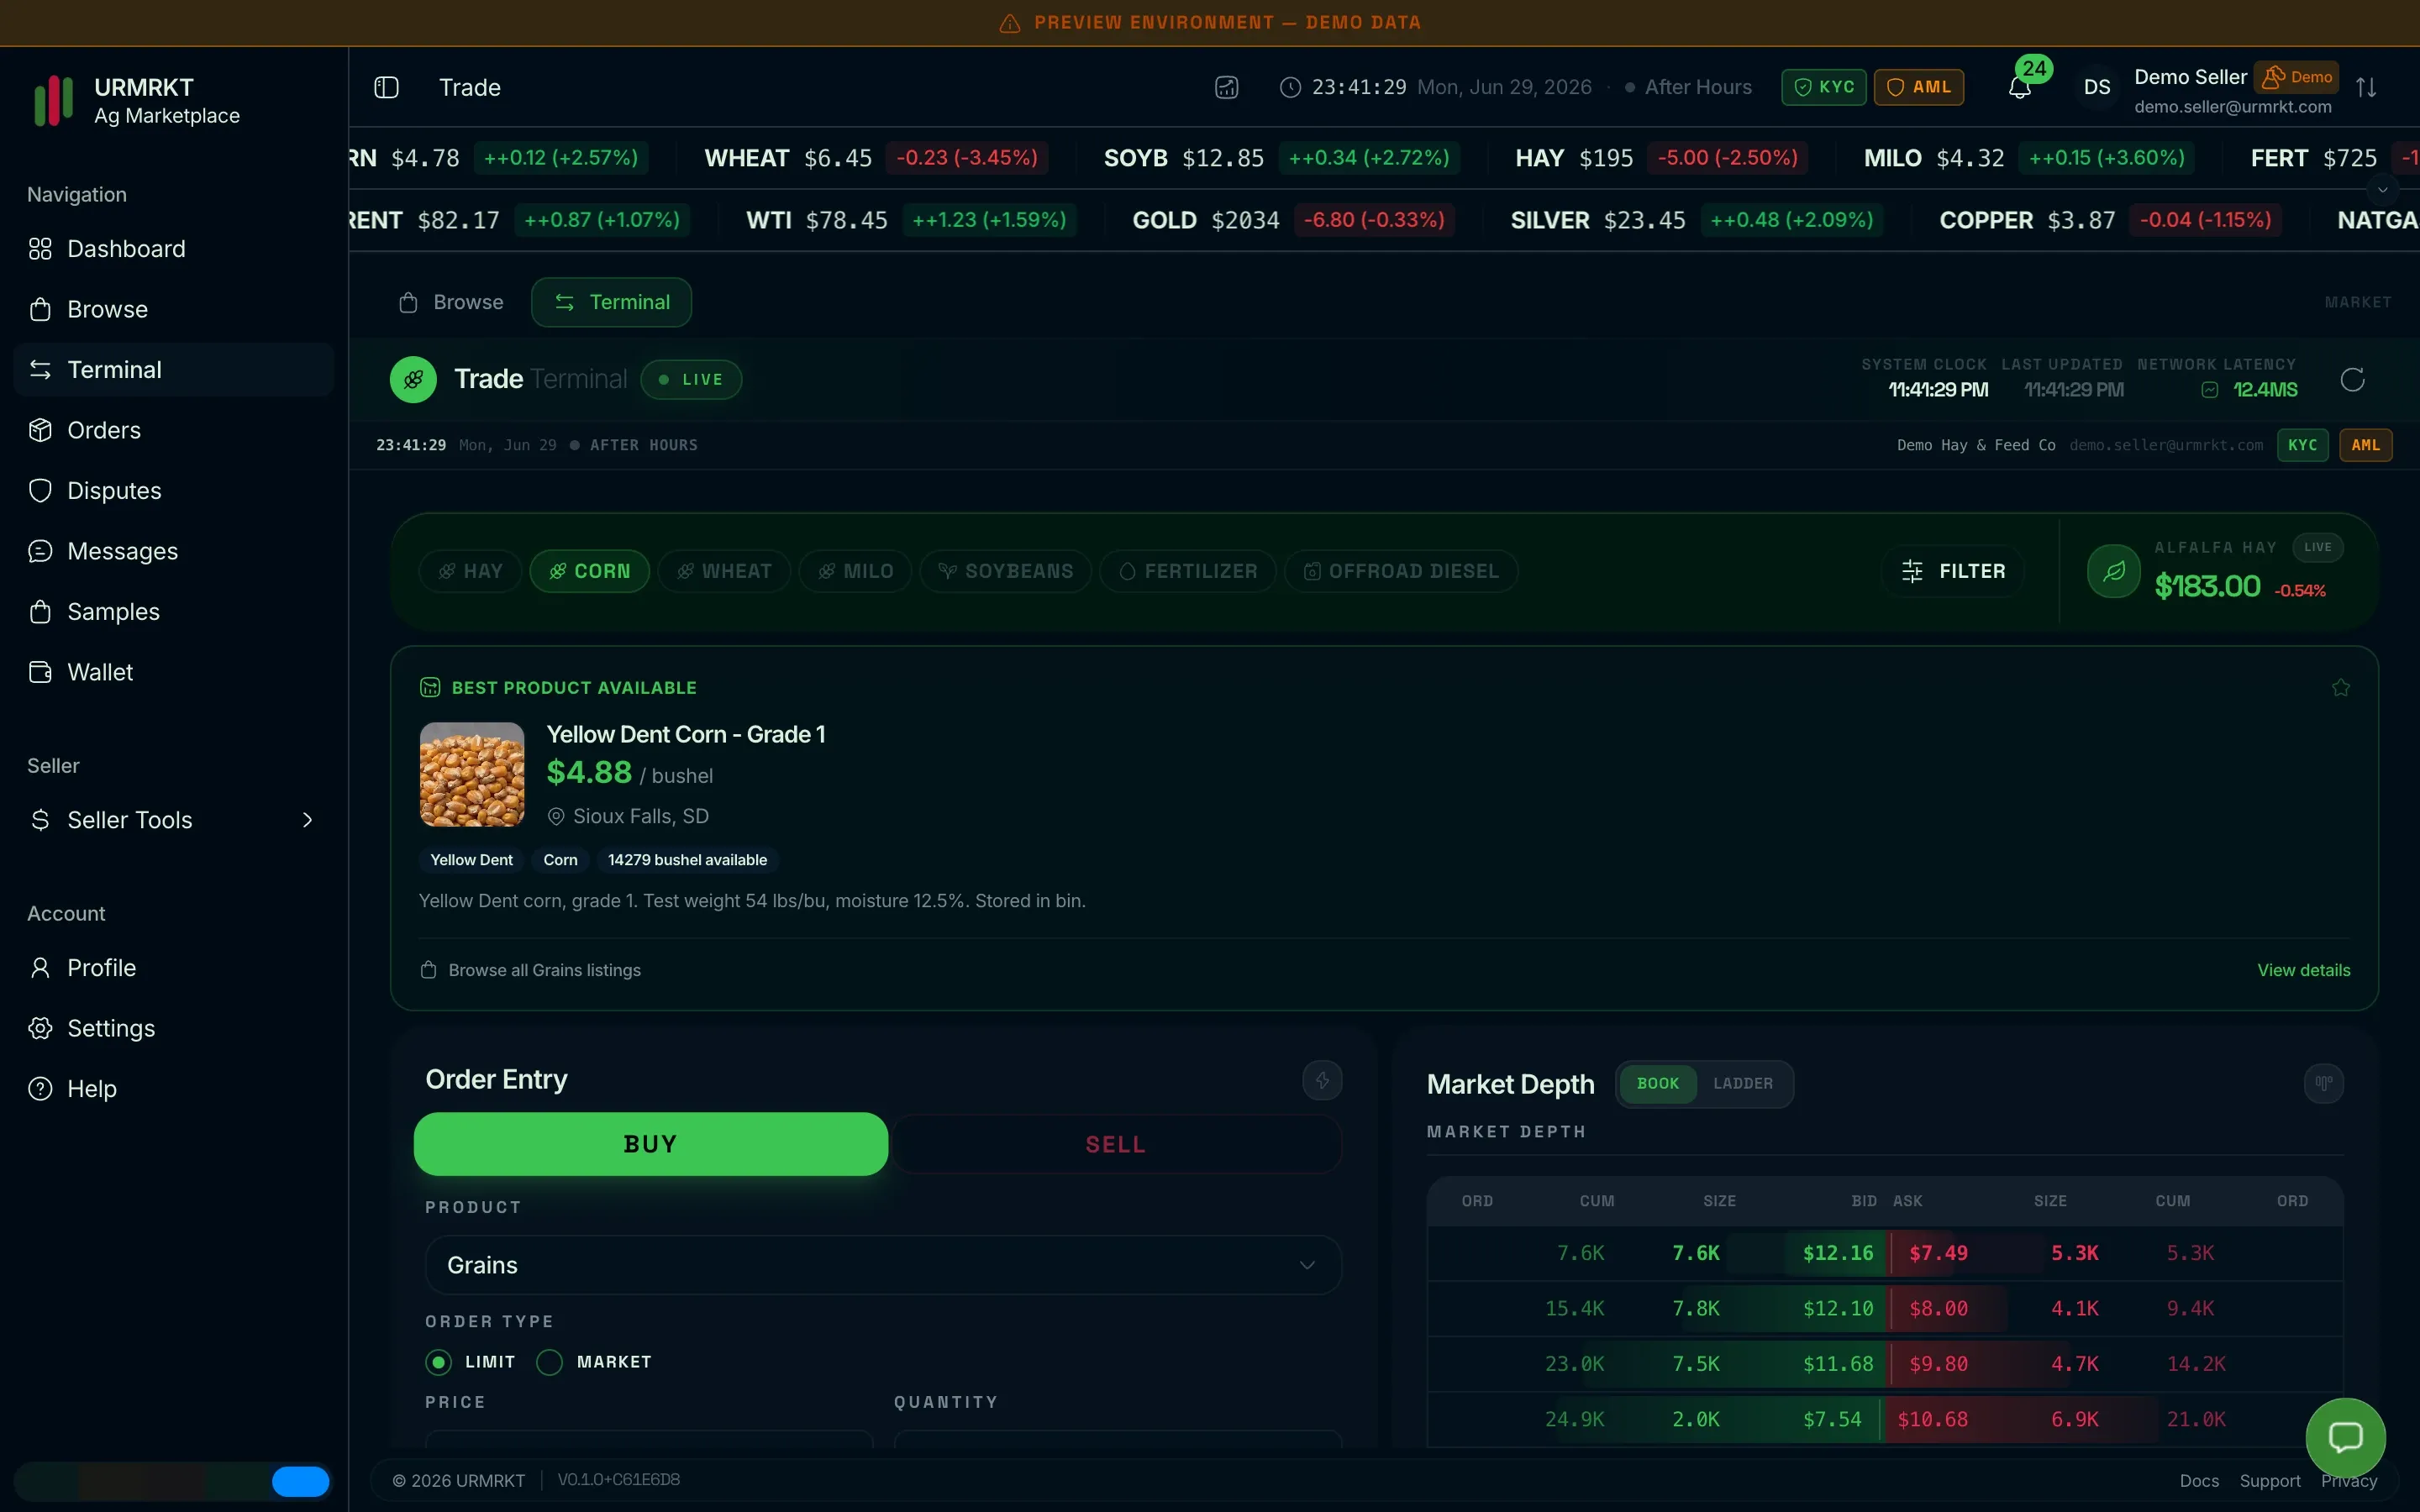Image resolution: width=2420 pixels, height=1512 pixels.
Task: Click the LIVE status badge
Action: (x=691, y=380)
